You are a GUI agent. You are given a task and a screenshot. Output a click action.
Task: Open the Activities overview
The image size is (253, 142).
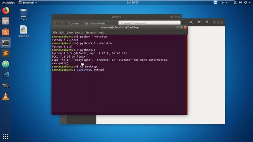(8, 2)
